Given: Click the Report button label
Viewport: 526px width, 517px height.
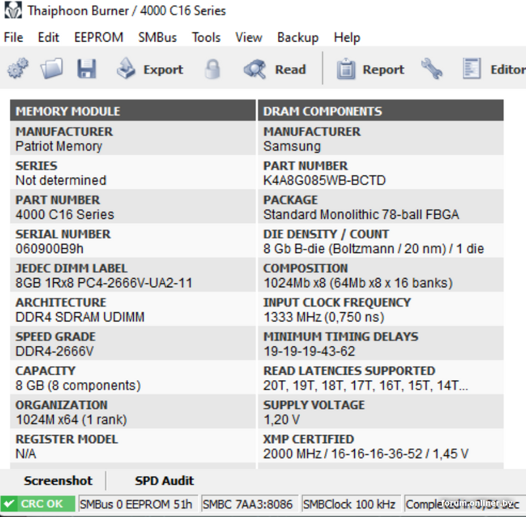Looking at the screenshot, I should 383,70.
